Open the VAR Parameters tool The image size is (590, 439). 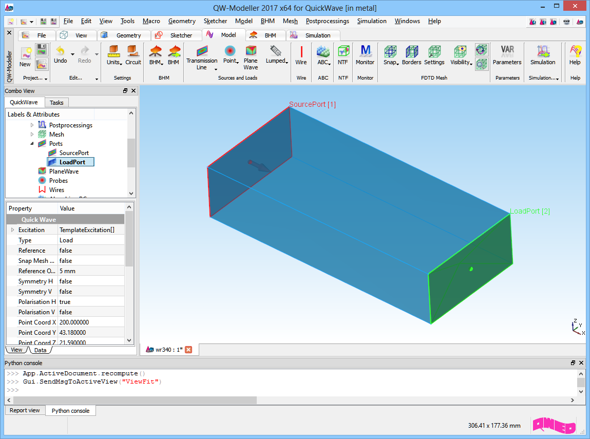coord(507,55)
